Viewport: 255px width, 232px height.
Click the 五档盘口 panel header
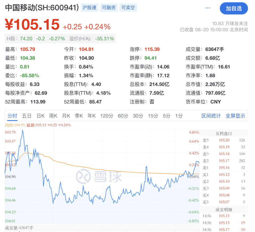click(x=224, y=134)
